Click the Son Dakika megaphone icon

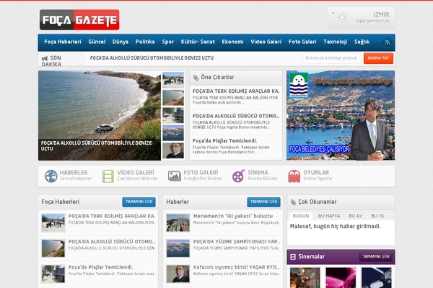[45, 58]
